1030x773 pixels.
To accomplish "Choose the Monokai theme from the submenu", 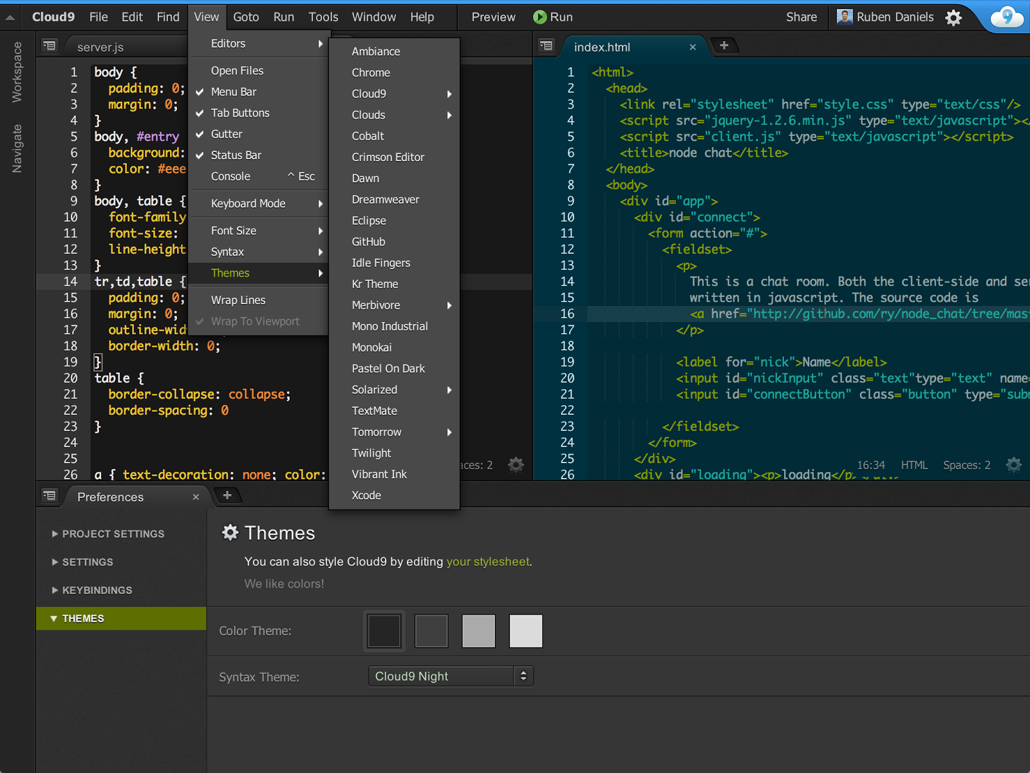I will (x=371, y=347).
